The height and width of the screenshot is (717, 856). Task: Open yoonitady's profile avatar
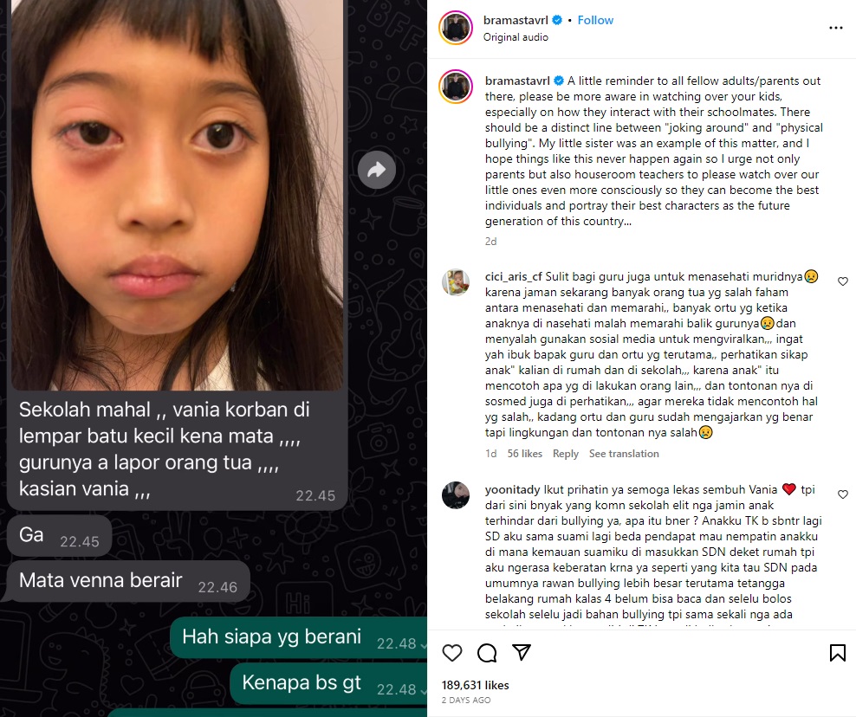click(456, 495)
